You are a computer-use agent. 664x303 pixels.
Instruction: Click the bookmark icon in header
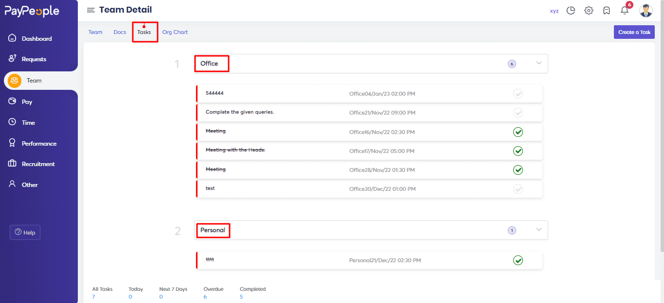tap(607, 10)
